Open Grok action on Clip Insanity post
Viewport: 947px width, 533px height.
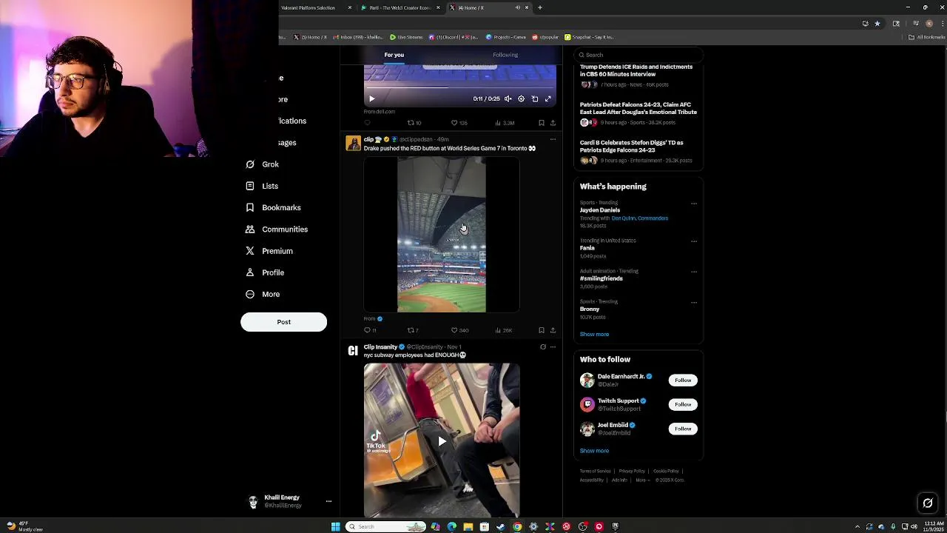[543, 346]
